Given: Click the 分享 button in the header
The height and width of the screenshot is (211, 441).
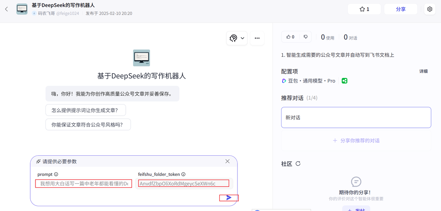Looking at the screenshot, I should [x=401, y=9].
